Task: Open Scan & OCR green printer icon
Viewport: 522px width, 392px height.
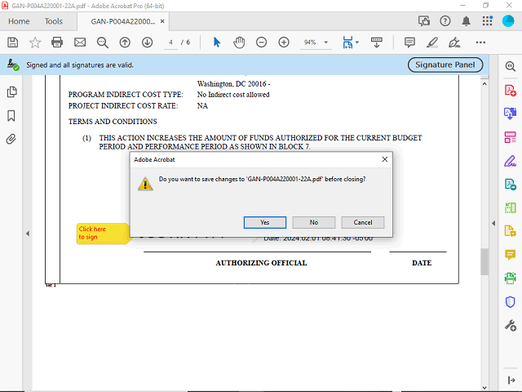Action: coord(510,278)
